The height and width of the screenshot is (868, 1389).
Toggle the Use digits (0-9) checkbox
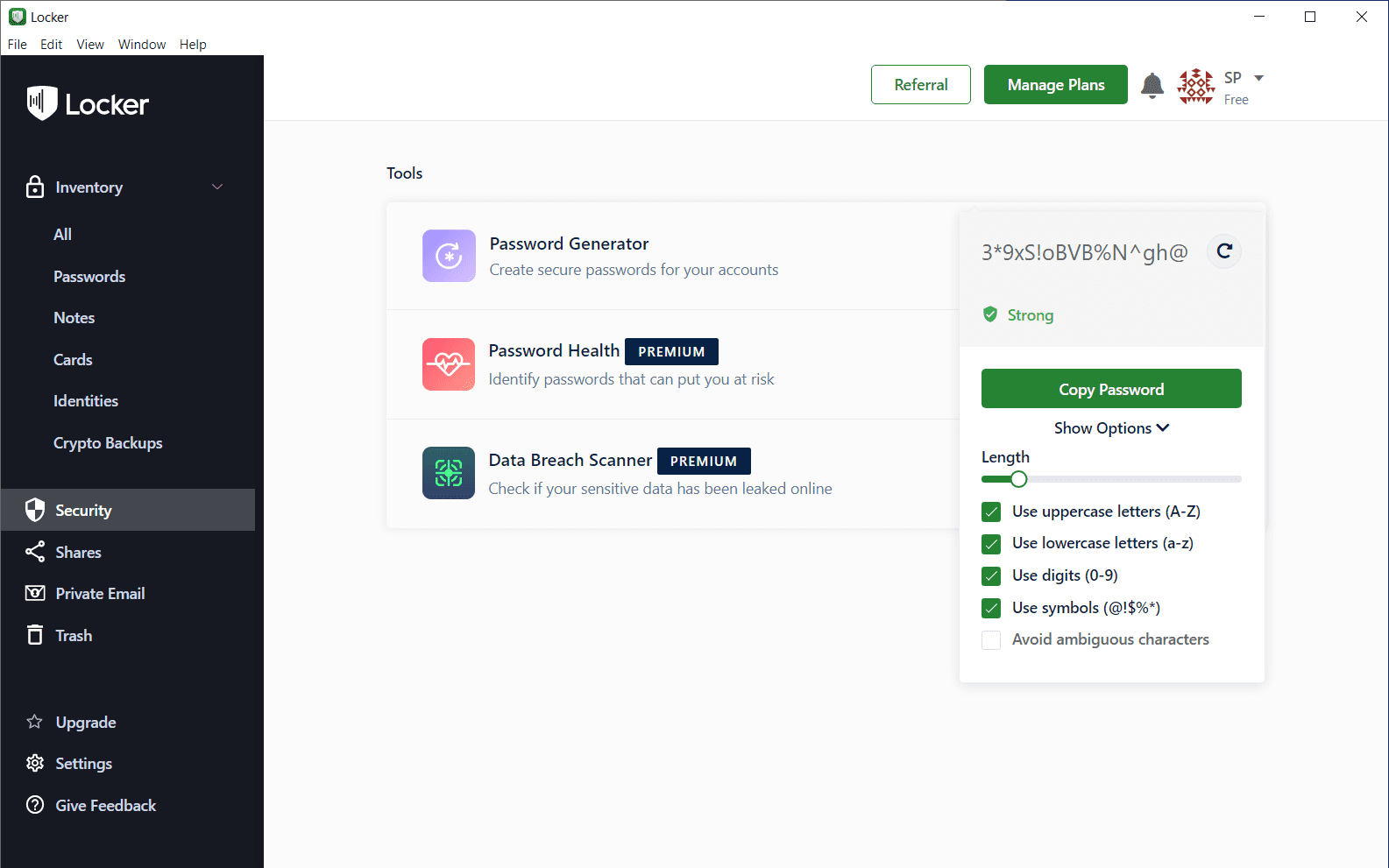point(991,575)
